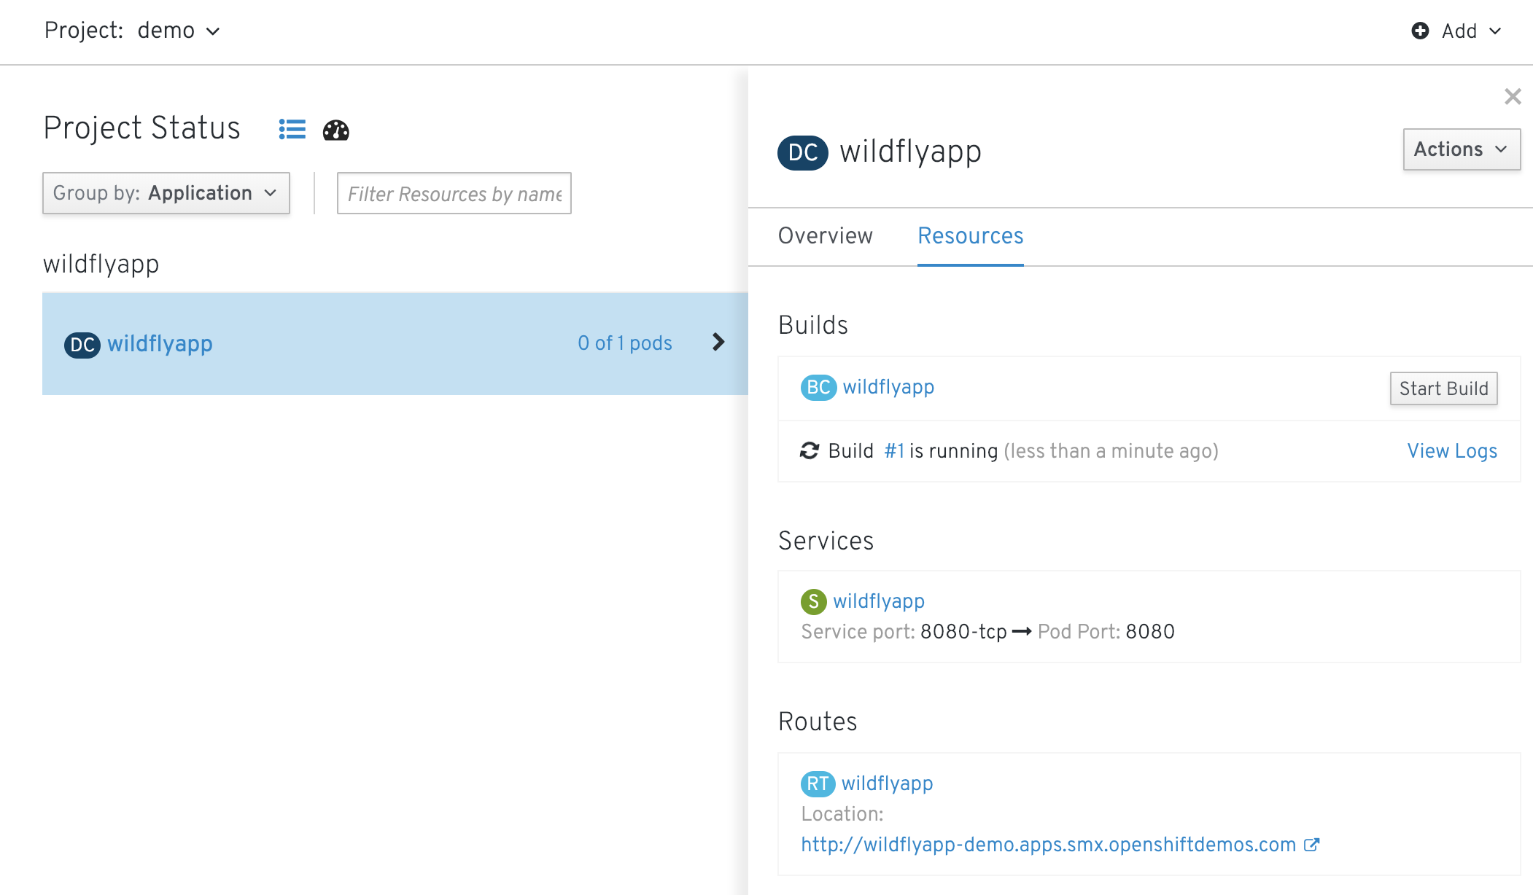Open route in new window via external link icon
This screenshot has height=895, width=1533.
[1312, 844]
